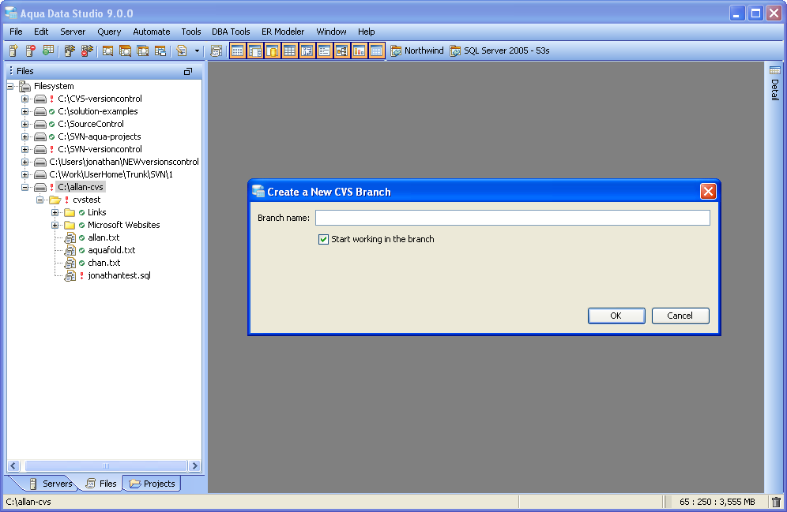Viewport: 787px width, 512px height.
Task: Click the server table icon with green circle
Action: click(48, 50)
